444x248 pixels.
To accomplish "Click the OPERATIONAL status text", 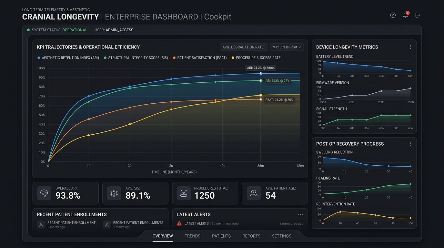I will 75,30.
